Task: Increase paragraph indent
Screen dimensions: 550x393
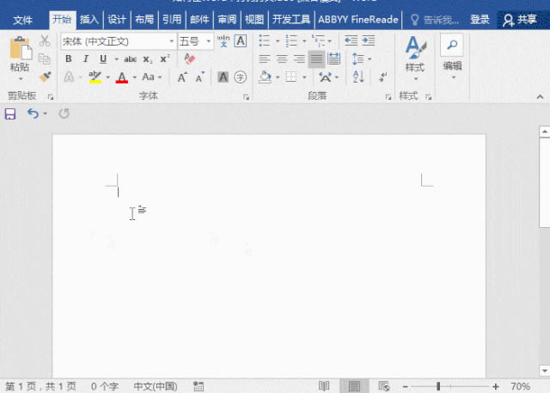Action: tap(369, 40)
